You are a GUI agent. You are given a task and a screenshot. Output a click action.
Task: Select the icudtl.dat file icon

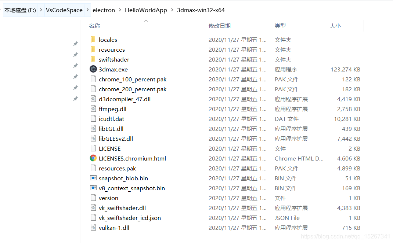point(93,119)
